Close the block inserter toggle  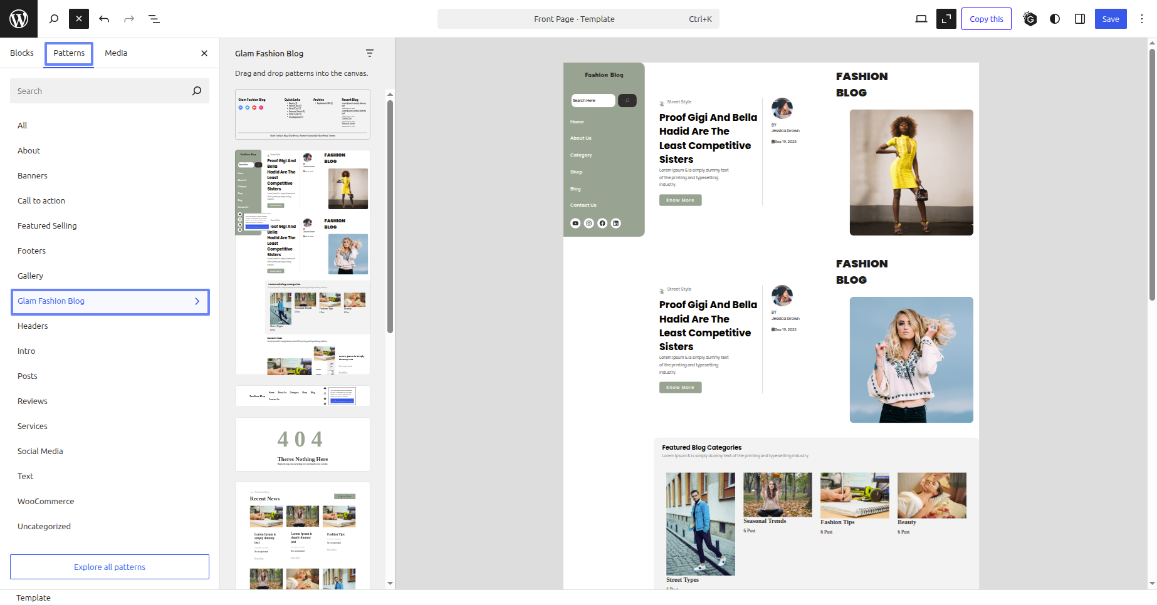click(79, 19)
